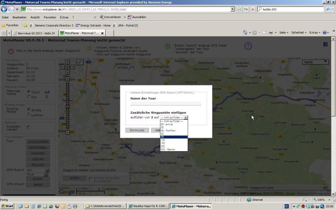Pan the map up with arrow control
This screenshot has height=210, width=336.
point(68,62)
